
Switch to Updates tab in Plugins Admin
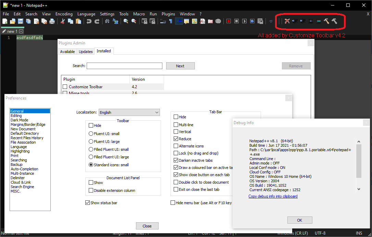86,52
